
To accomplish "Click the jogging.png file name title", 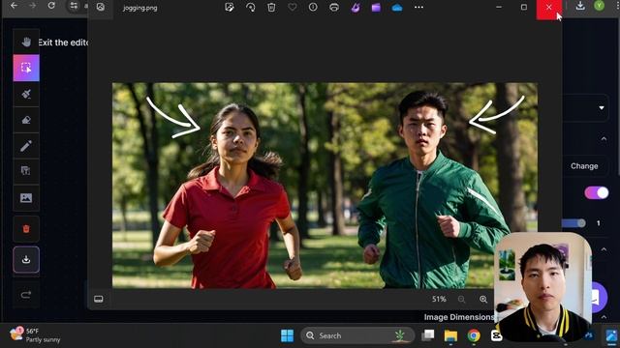I will point(139,8).
